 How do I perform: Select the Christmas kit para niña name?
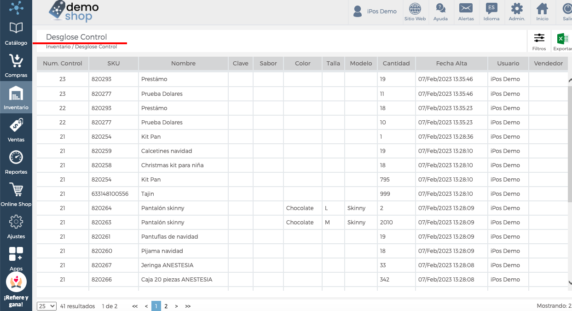coord(172,165)
